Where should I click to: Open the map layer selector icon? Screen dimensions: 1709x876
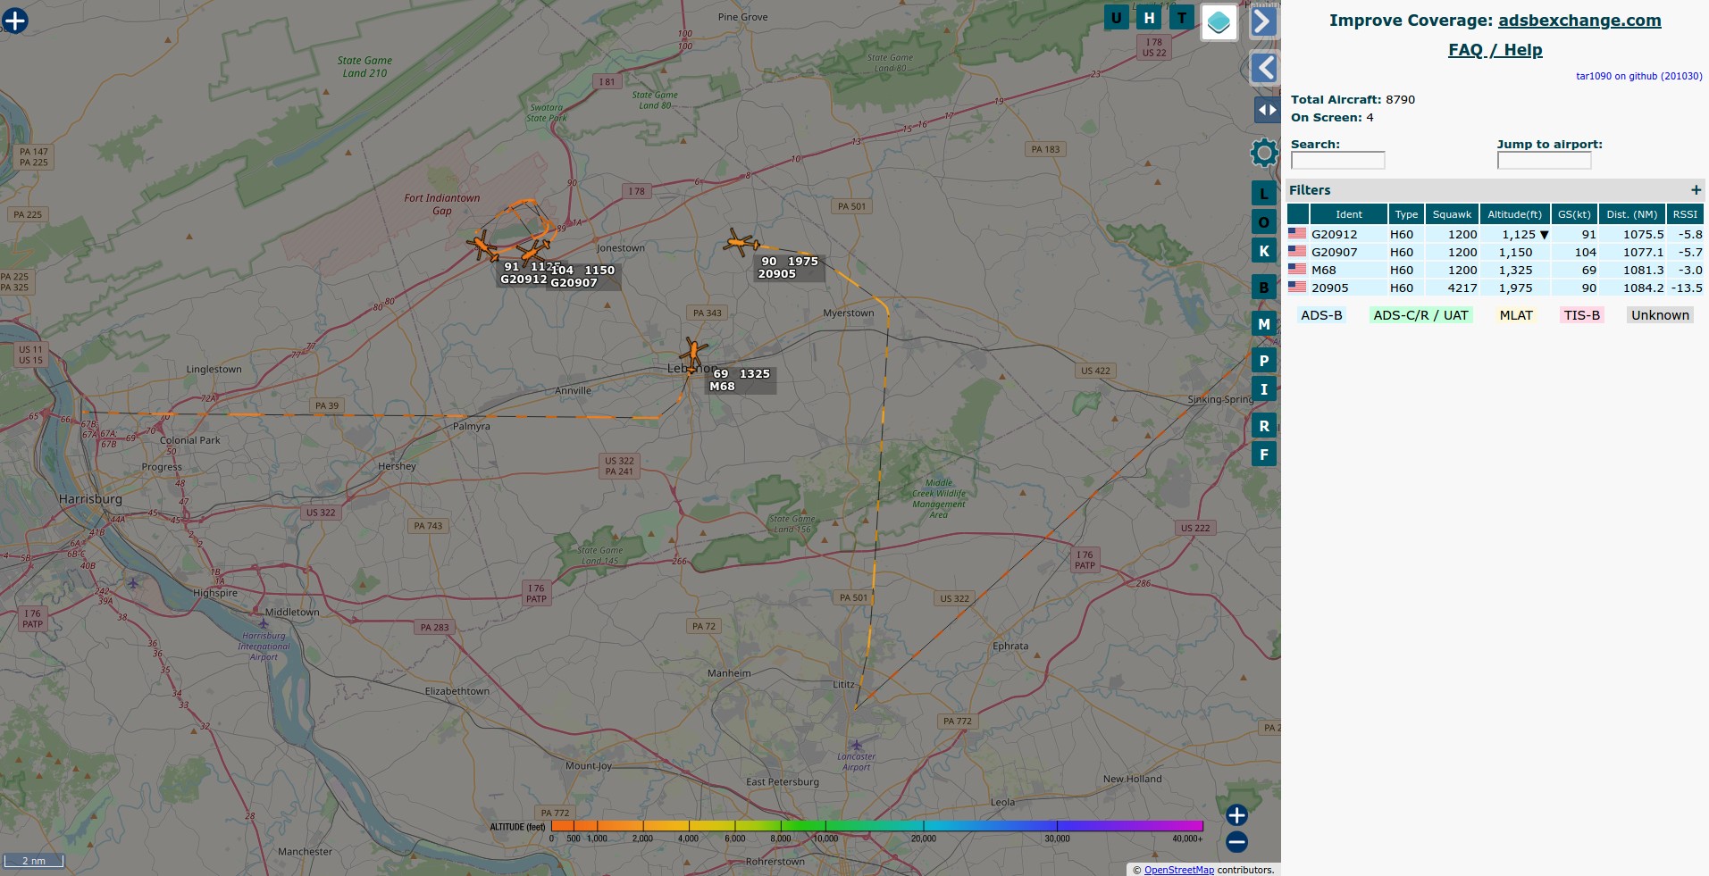(x=1219, y=22)
